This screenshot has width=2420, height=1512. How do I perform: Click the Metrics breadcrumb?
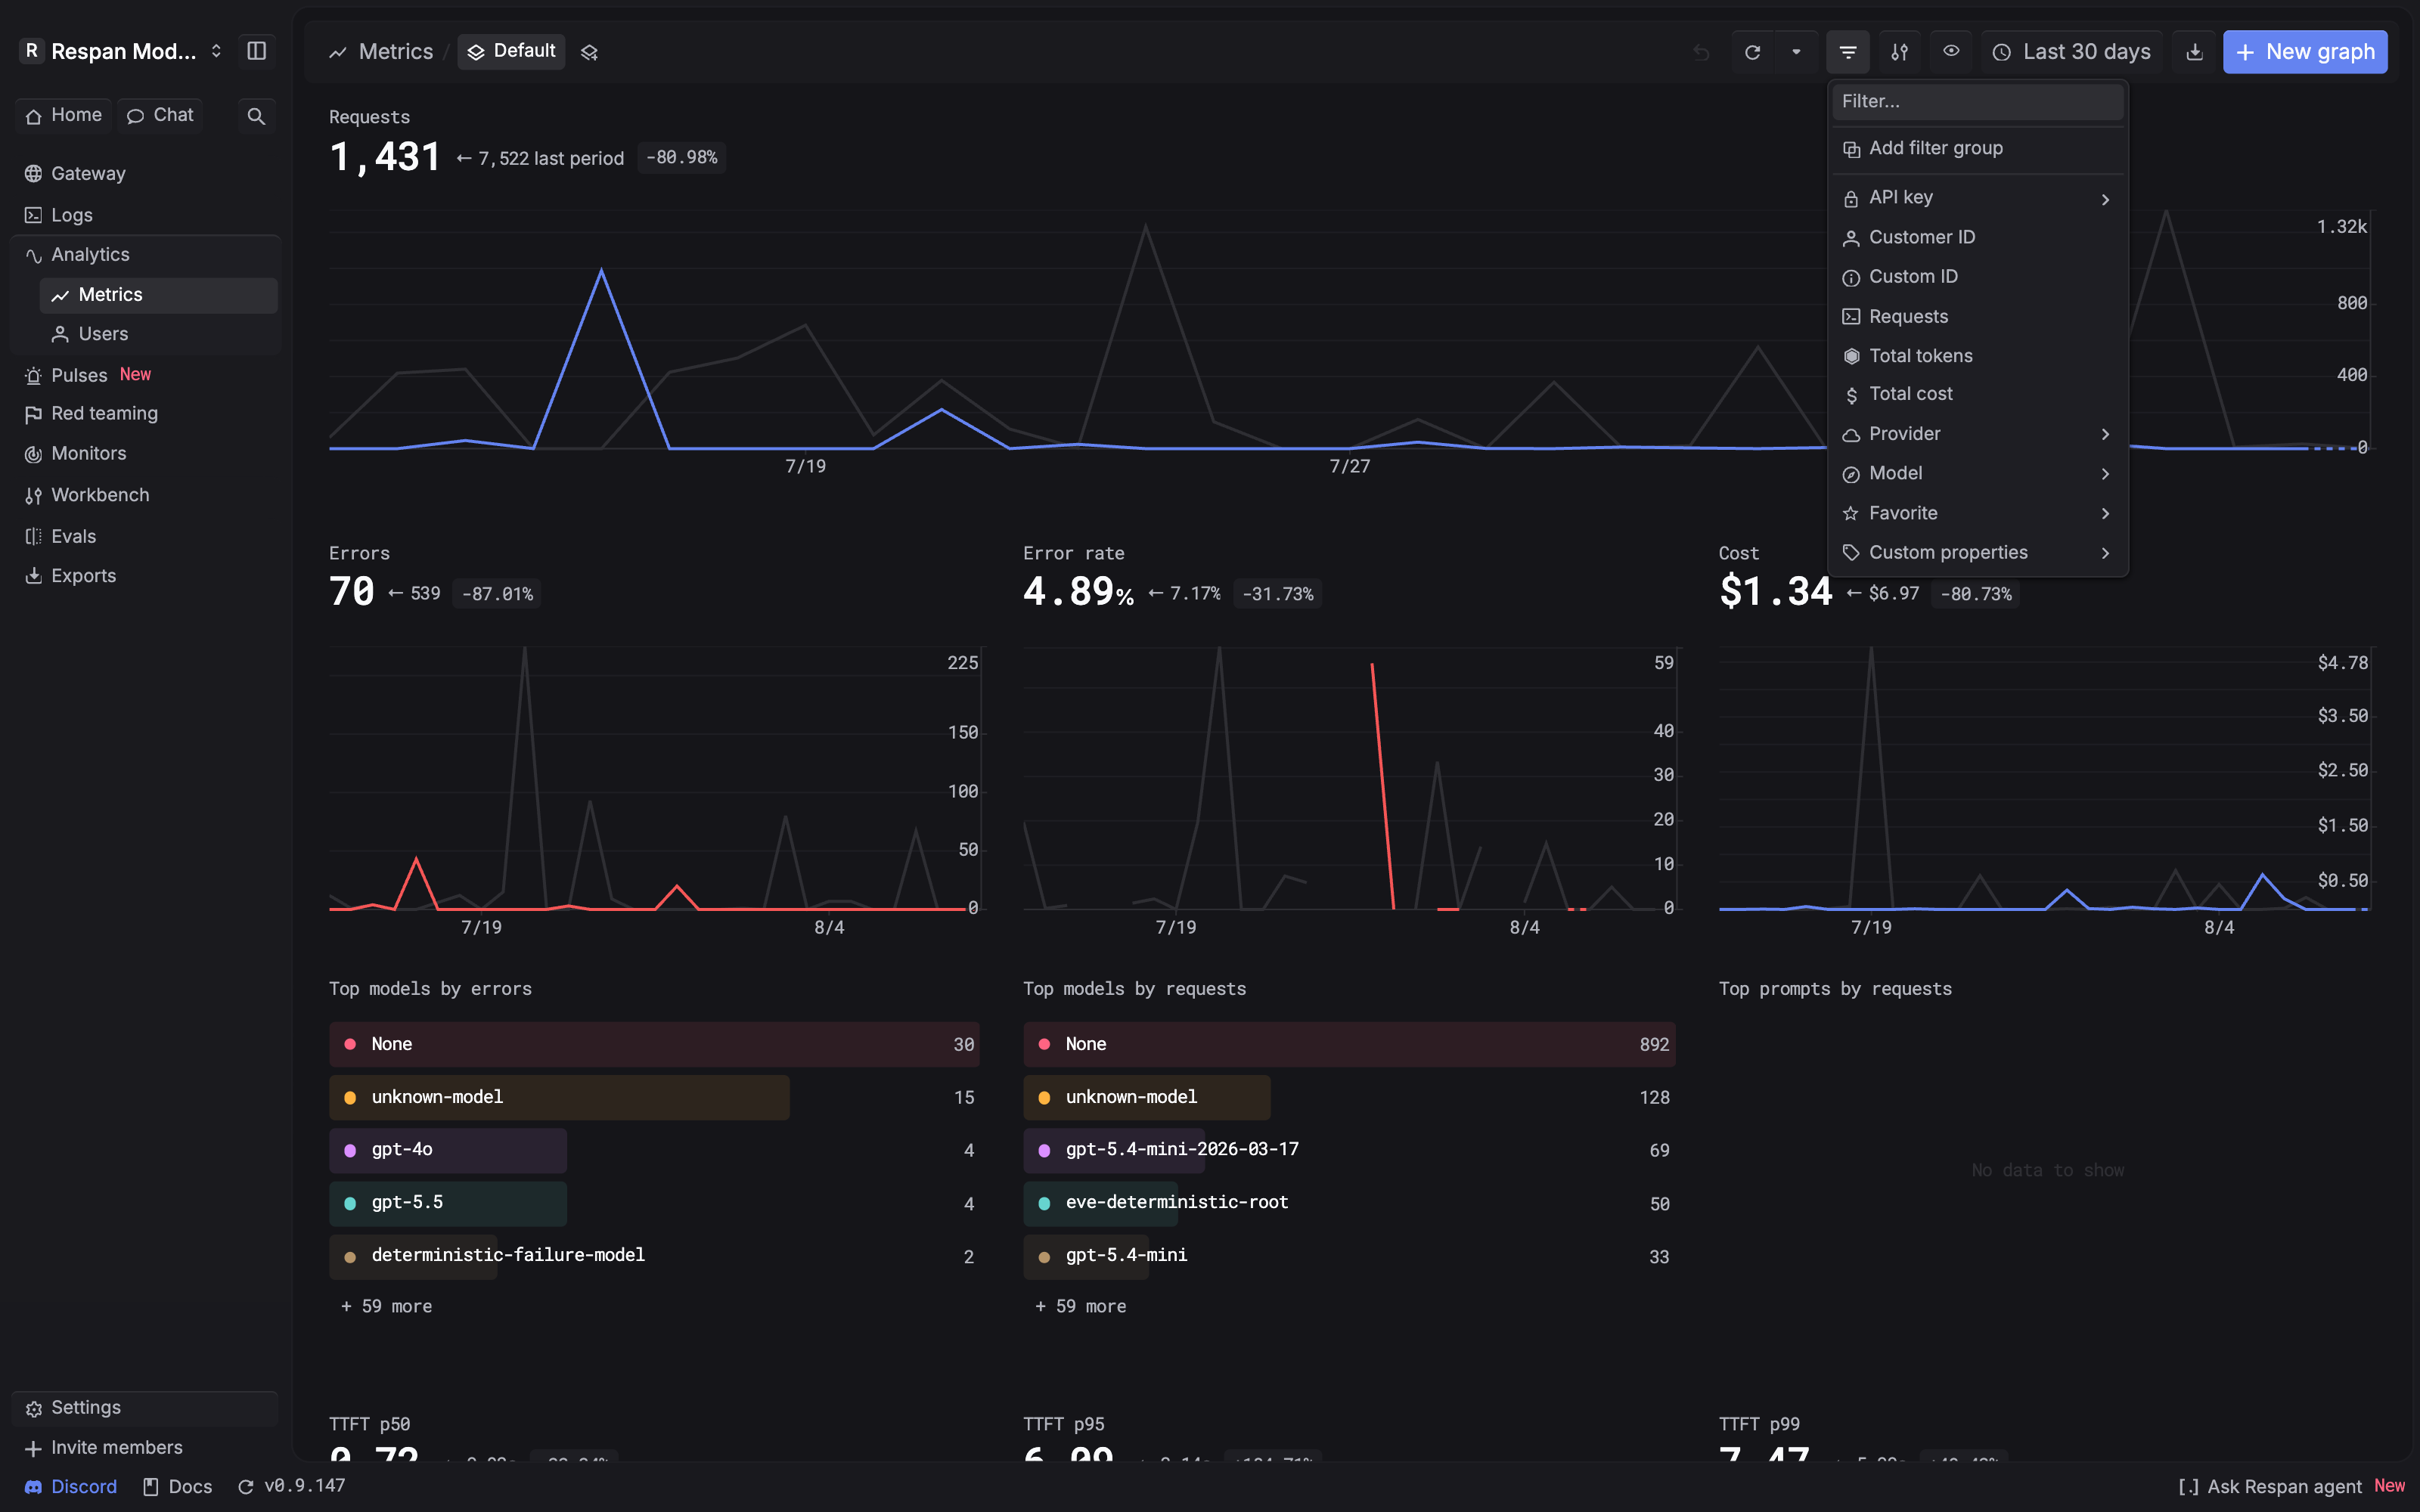[382, 52]
